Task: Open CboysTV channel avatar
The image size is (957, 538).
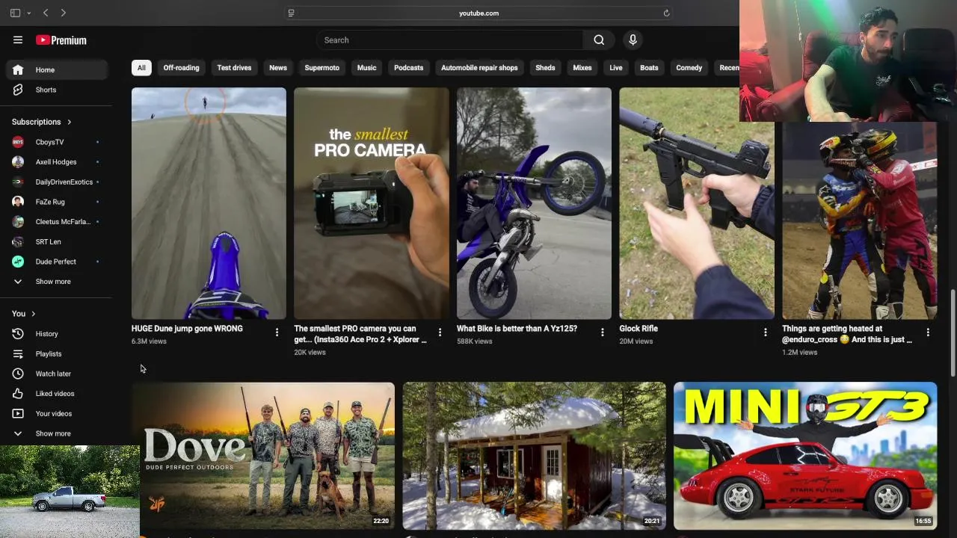Action: click(x=18, y=142)
